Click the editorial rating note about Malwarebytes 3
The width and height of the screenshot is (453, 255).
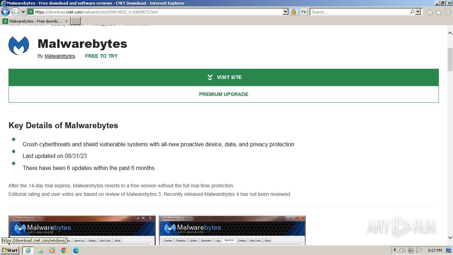[150, 194]
